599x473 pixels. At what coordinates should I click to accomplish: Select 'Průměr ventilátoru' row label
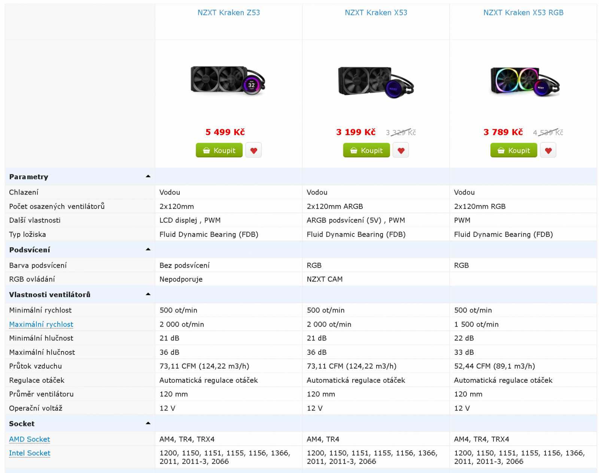pyautogui.click(x=42, y=394)
